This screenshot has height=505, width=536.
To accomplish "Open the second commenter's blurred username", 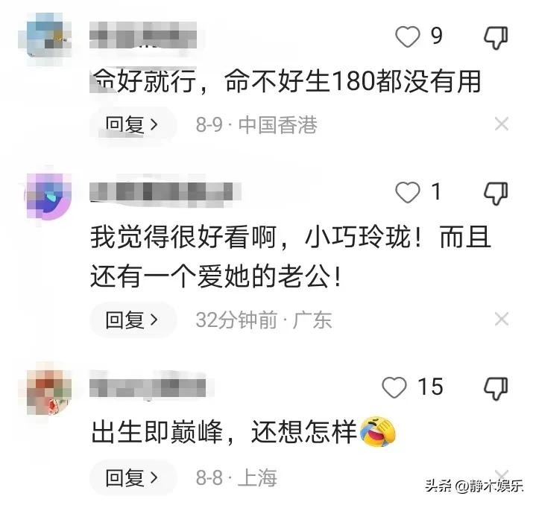I will click(165, 192).
